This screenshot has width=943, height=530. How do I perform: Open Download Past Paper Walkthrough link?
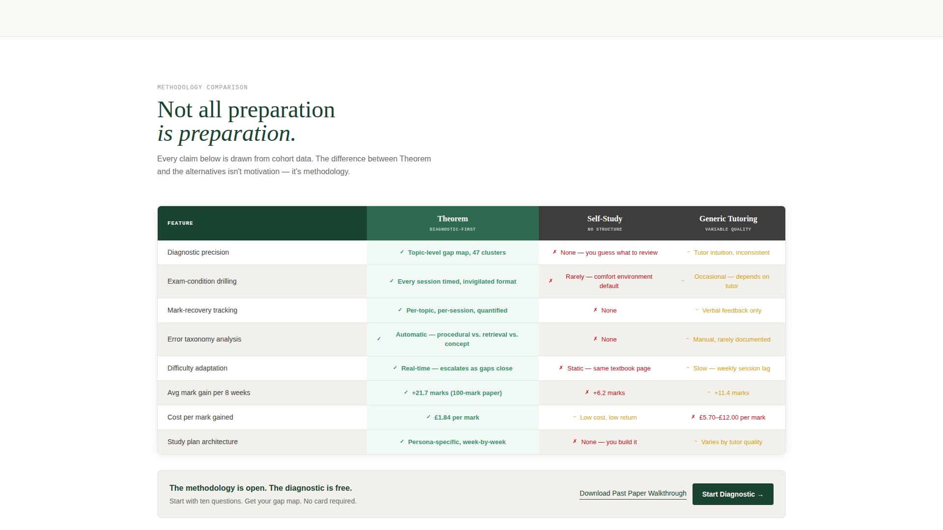[633, 494]
